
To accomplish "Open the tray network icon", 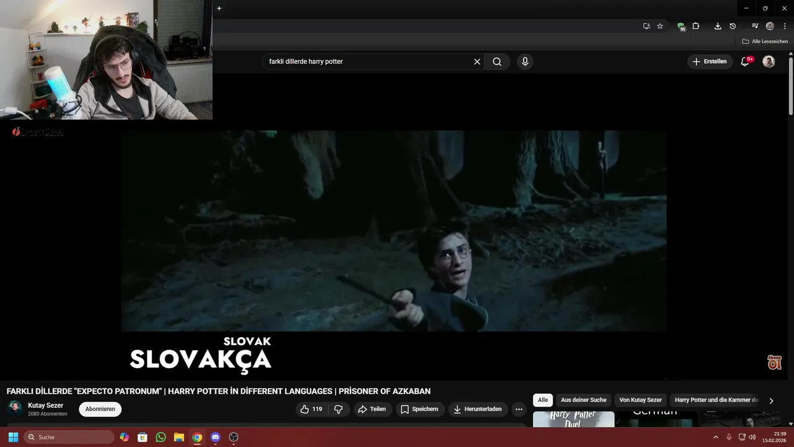I will point(742,437).
